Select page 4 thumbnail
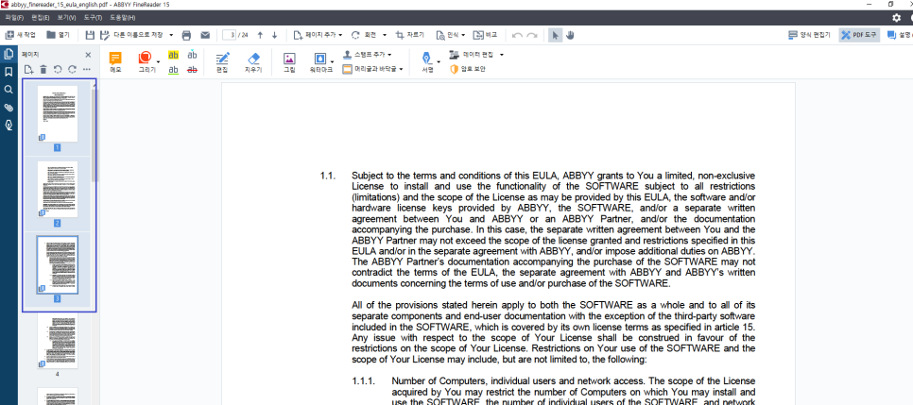The image size is (913, 405). tap(57, 340)
